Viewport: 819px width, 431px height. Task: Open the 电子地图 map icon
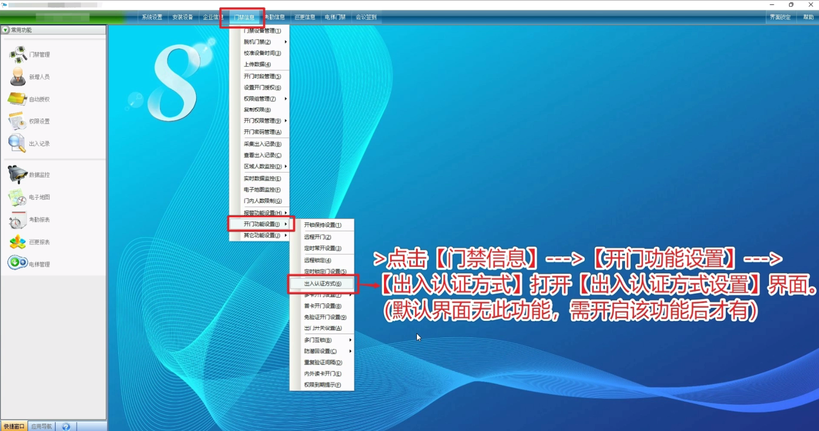point(18,197)
